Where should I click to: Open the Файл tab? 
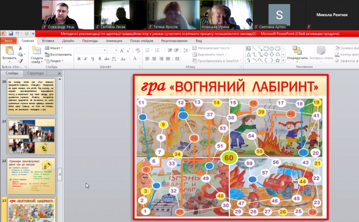pyautogui.click(x=9, y=41)
